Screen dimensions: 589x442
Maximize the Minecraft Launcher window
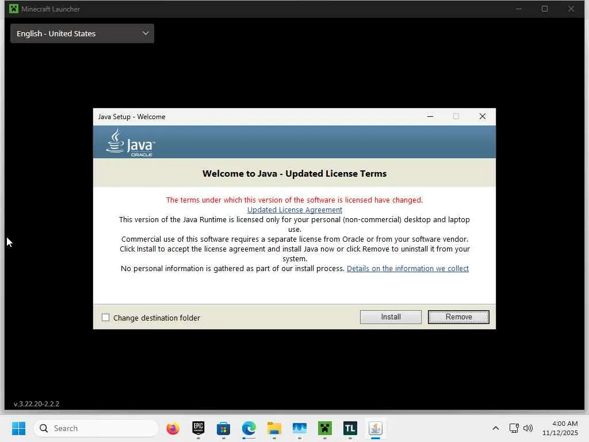click(545, 9)
